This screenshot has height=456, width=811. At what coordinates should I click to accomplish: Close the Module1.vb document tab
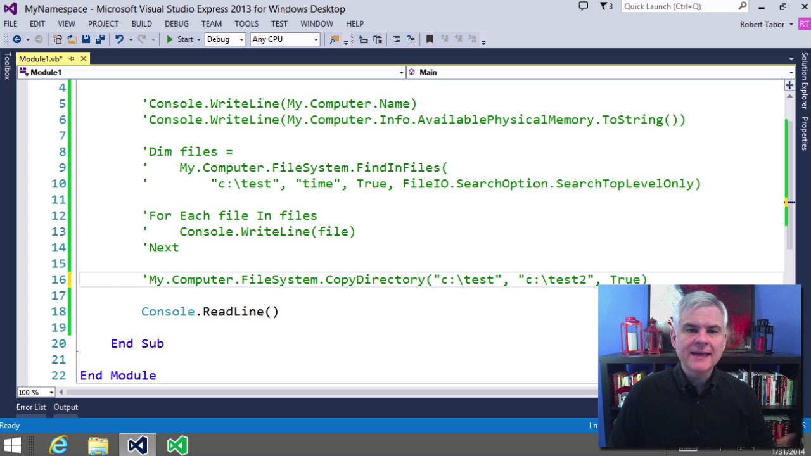pyautogui.click(x=83, y=59)
